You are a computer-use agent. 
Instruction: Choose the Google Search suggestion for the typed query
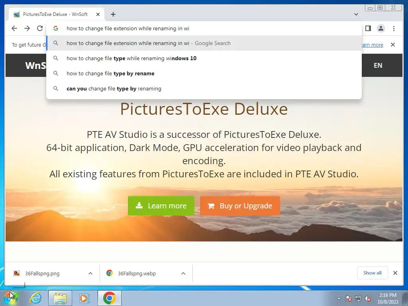204,43
